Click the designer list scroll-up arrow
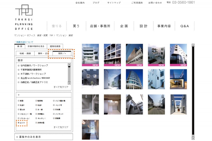This screenshot has width=212, height=141. (69, 65)
